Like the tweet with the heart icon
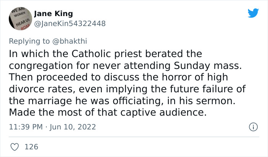The height and width of the screenshot is (157, 268). pyautogui.click(x=15, y=147)
